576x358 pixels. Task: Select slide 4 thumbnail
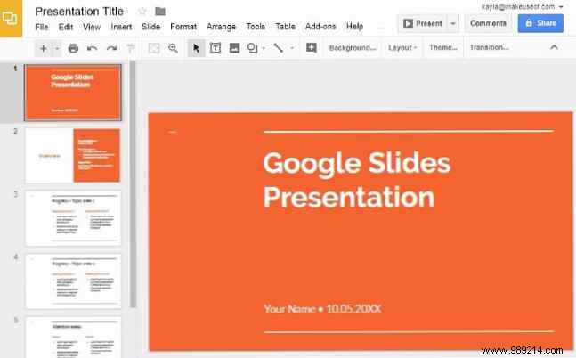click(x=73, y=281)
